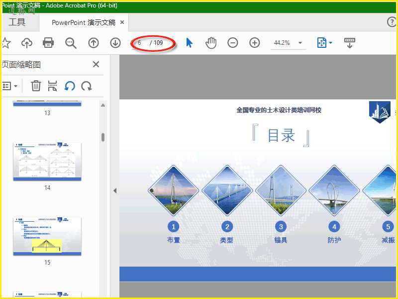The height and width of the screenshot is (299, 398).
Task: Zoom in with plus circle icon
Action: (x=255, y=43)
